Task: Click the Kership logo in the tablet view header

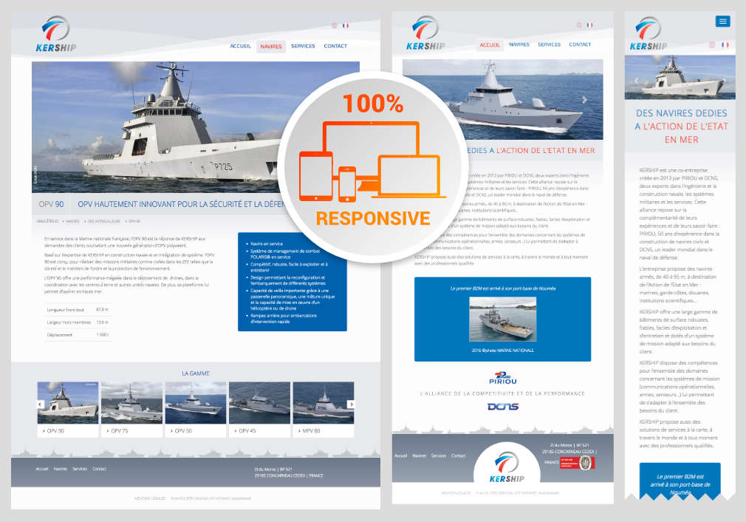Action: (425, 33)
